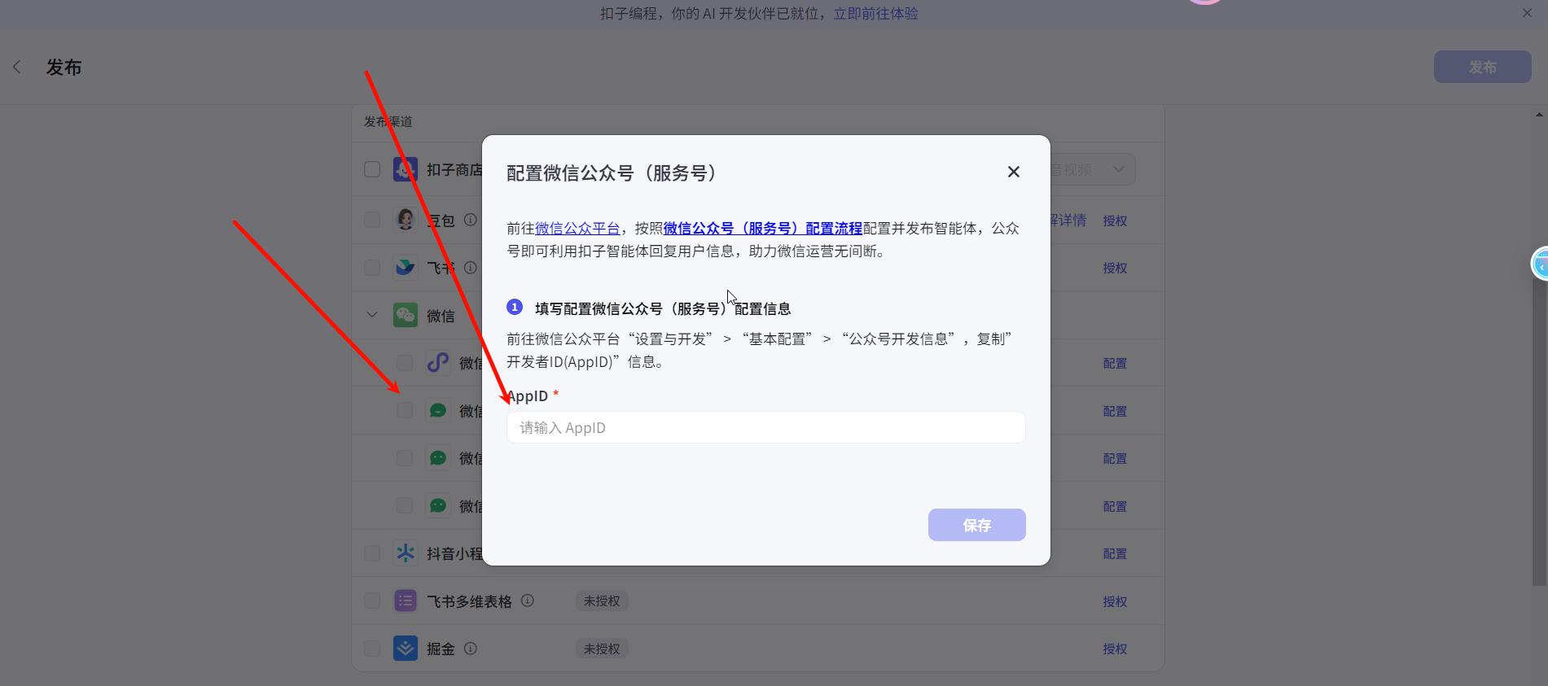
Task: Tick the 抖音小程序 channel checkbox
Action: coord(372,553)
